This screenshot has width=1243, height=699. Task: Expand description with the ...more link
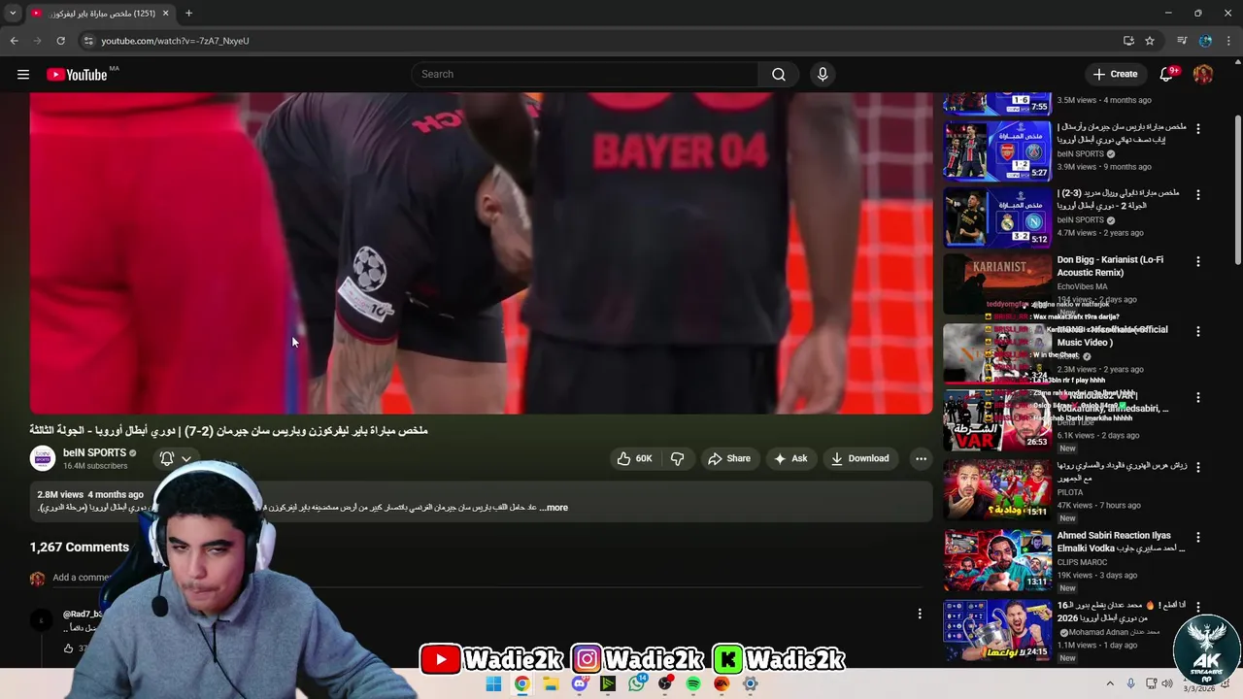(x=554, y=508)
